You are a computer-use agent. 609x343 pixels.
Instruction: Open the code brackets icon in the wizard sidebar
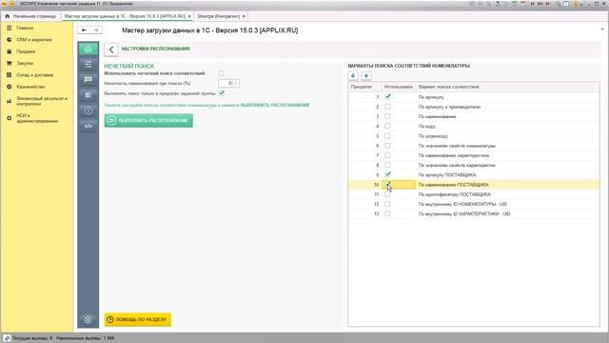click(88, 126)
